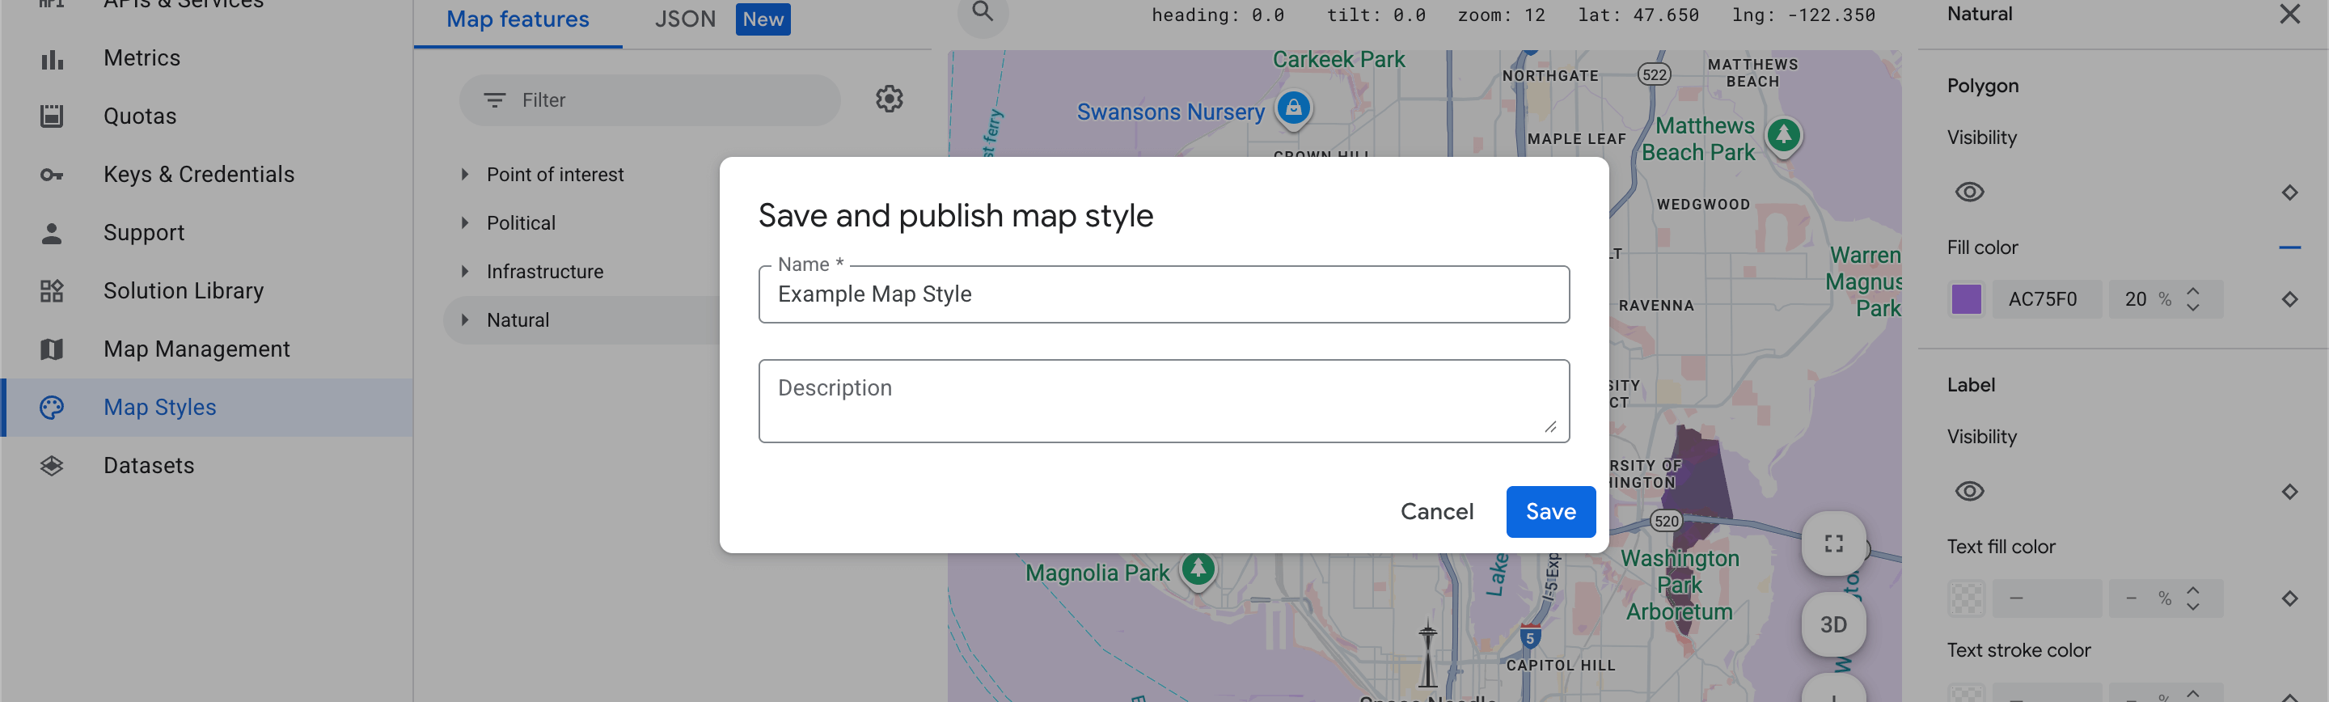Click the Solution Library widgets icon
The height and width of the screenshot is (702, 2329).
click(52, 291)
